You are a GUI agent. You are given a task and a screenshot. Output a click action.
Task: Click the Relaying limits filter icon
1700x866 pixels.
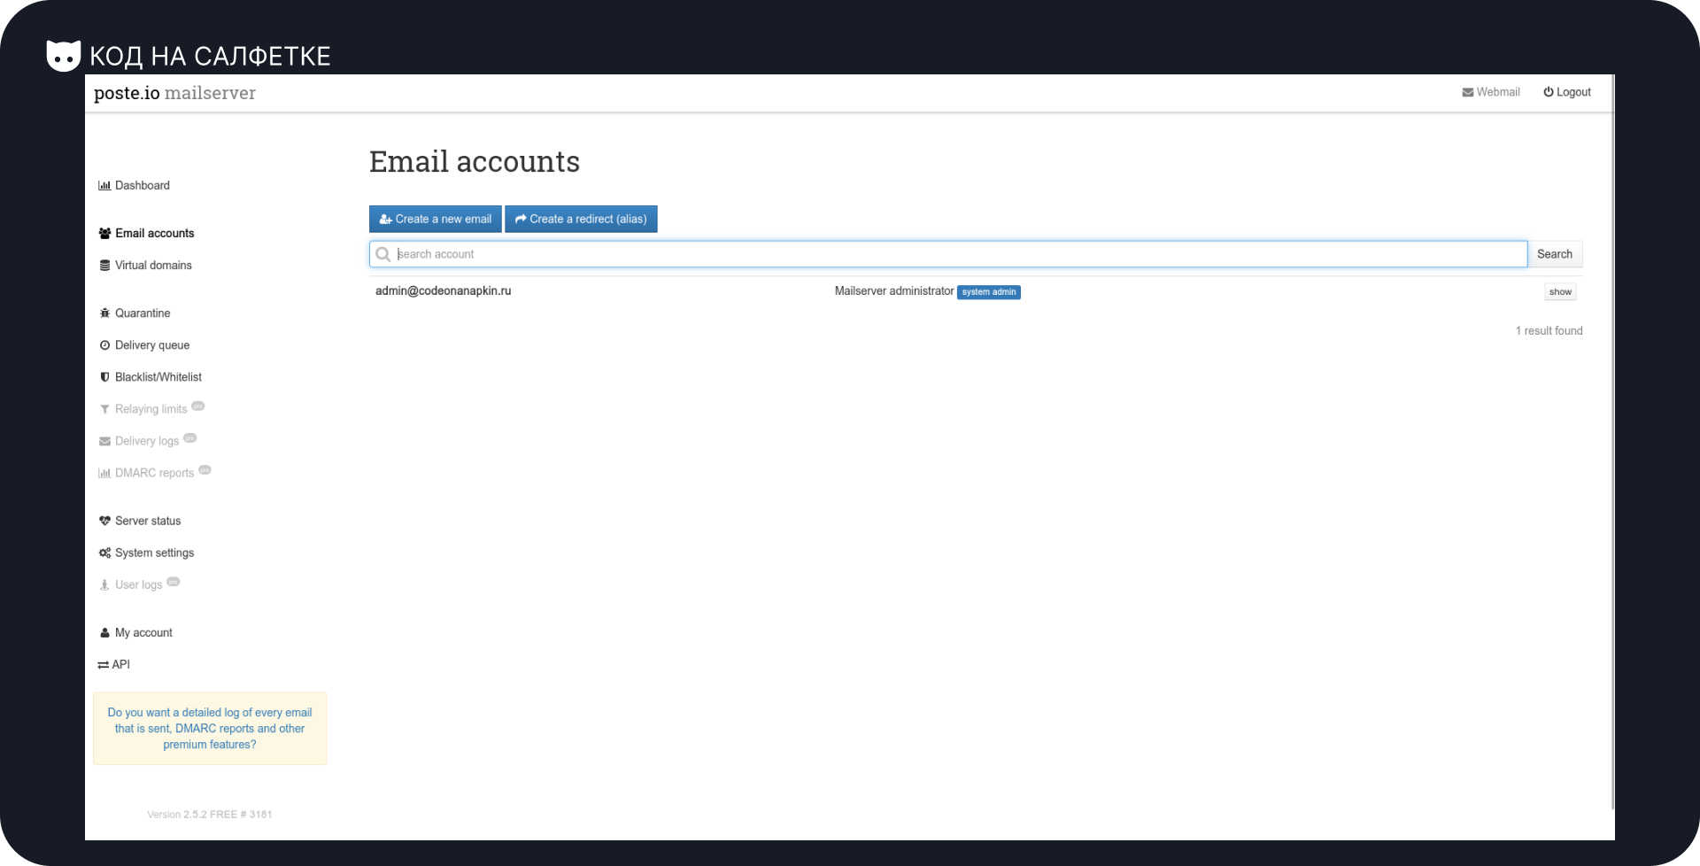point(104,409)
